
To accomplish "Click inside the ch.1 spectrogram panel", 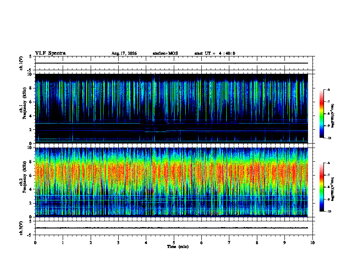I will (171, 108).
